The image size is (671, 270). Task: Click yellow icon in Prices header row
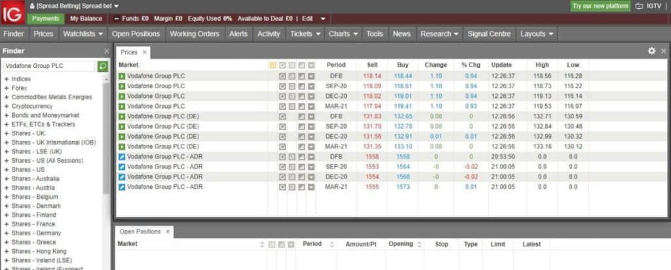[273, 65]
